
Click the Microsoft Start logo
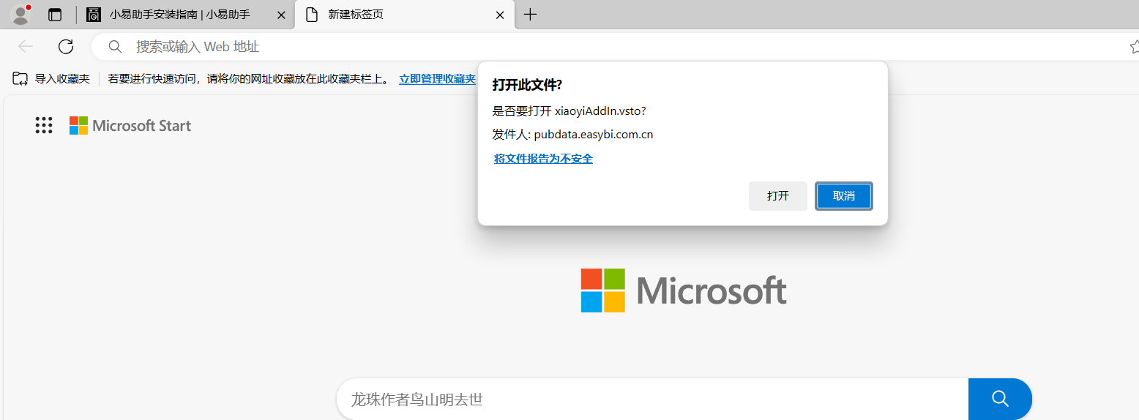(130, 126)
